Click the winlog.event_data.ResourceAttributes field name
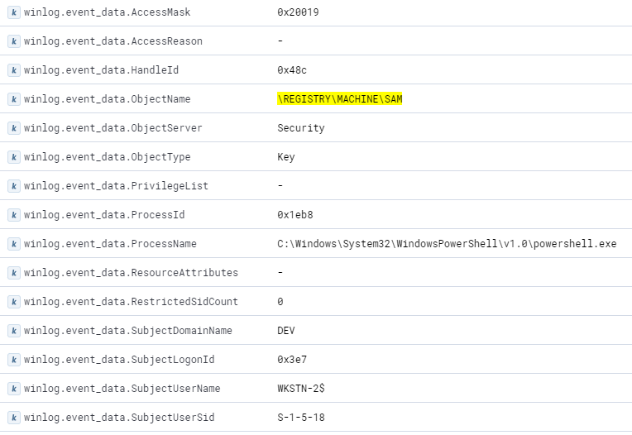The image size is (632, 435). tap(131, 273)
